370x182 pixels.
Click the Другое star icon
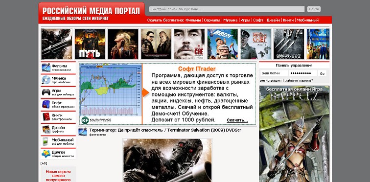click(46, 154)
